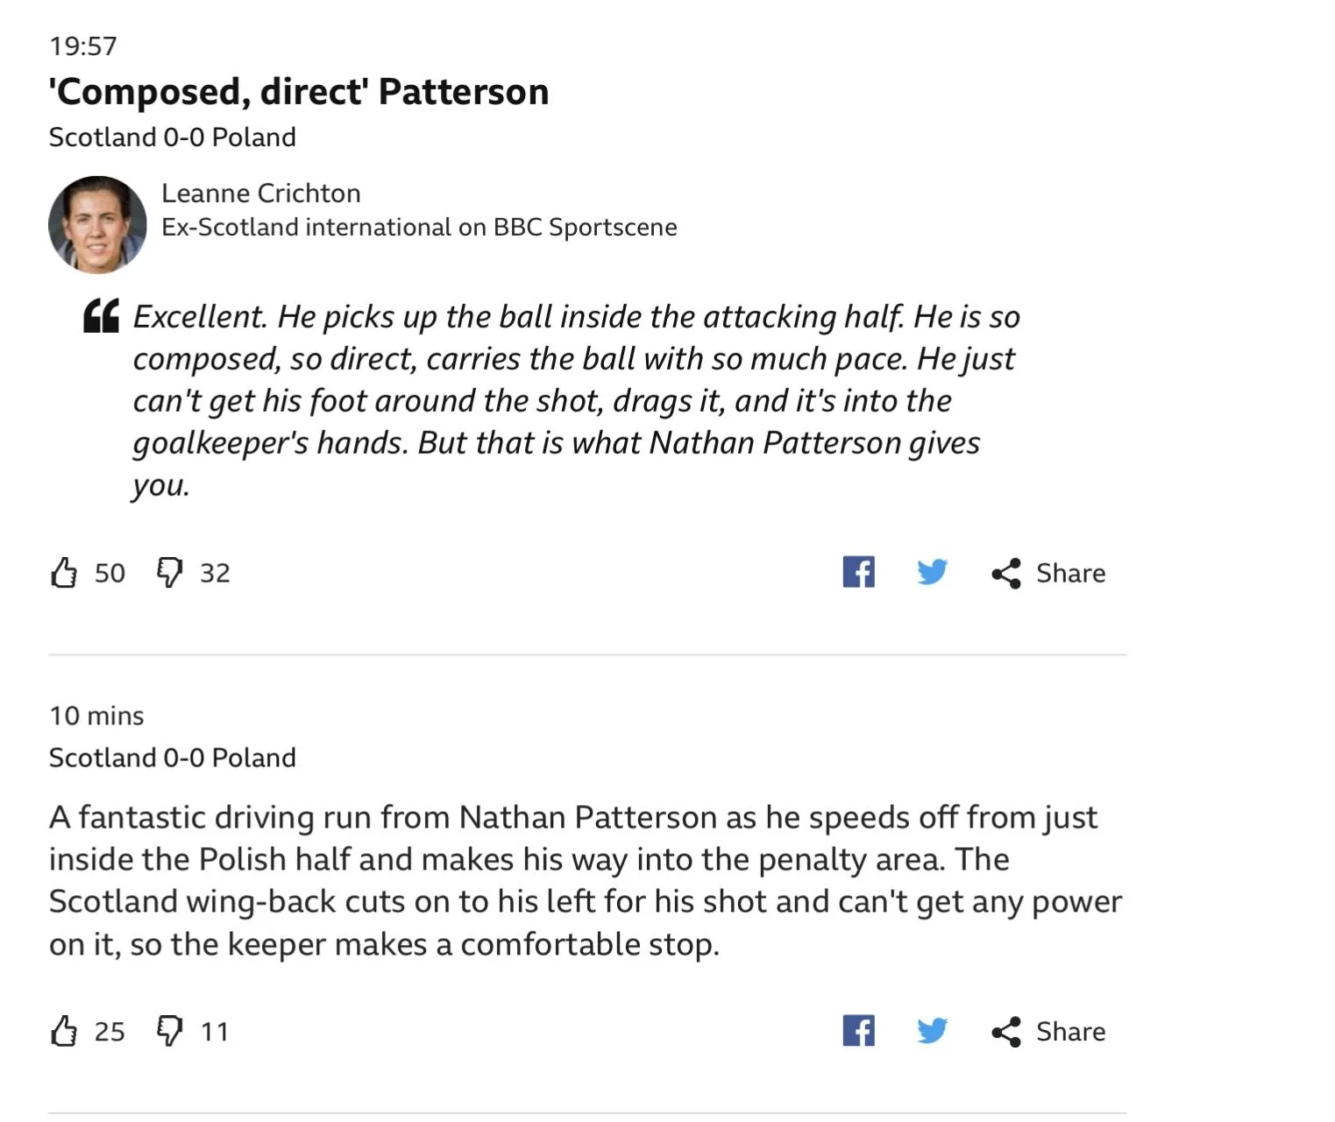1335x1122 pixels.
Task: Click Twitter bird on 10 mins update
Action: [932, 1031]
